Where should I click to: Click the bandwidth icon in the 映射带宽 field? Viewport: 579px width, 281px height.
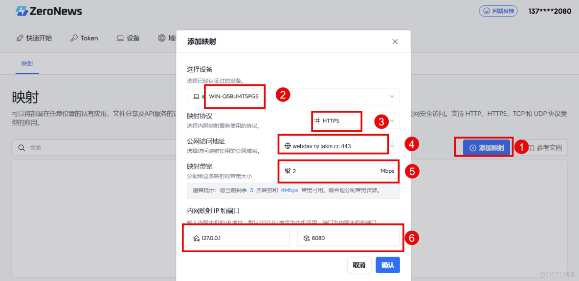tap(288, 171)
